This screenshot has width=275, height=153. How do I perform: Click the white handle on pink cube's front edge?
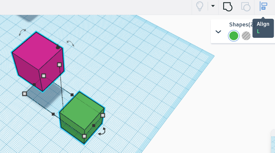(x=44, y=76)
